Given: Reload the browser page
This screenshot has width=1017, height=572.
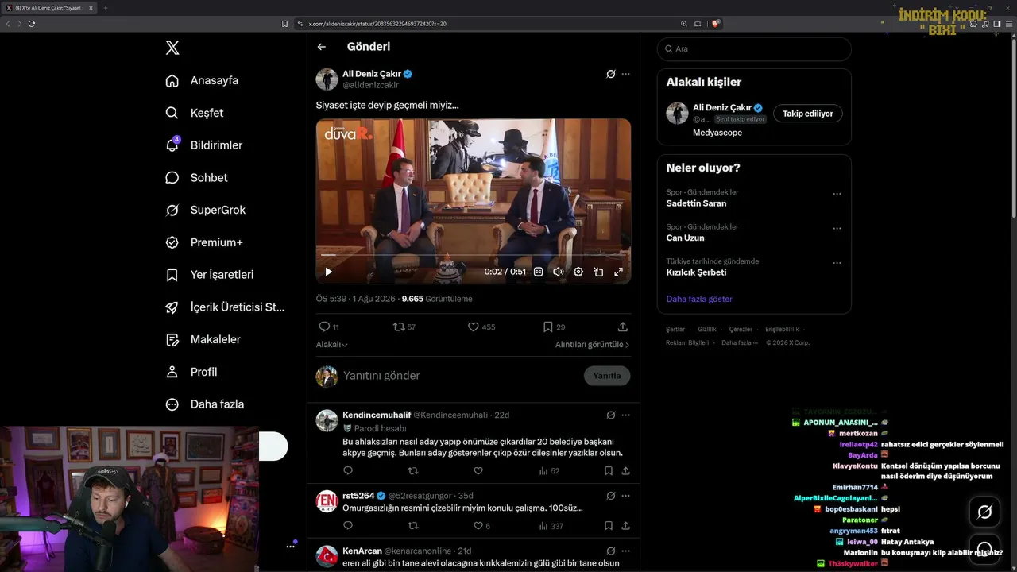Looking at the screenshot, I should tap(32, 24).
